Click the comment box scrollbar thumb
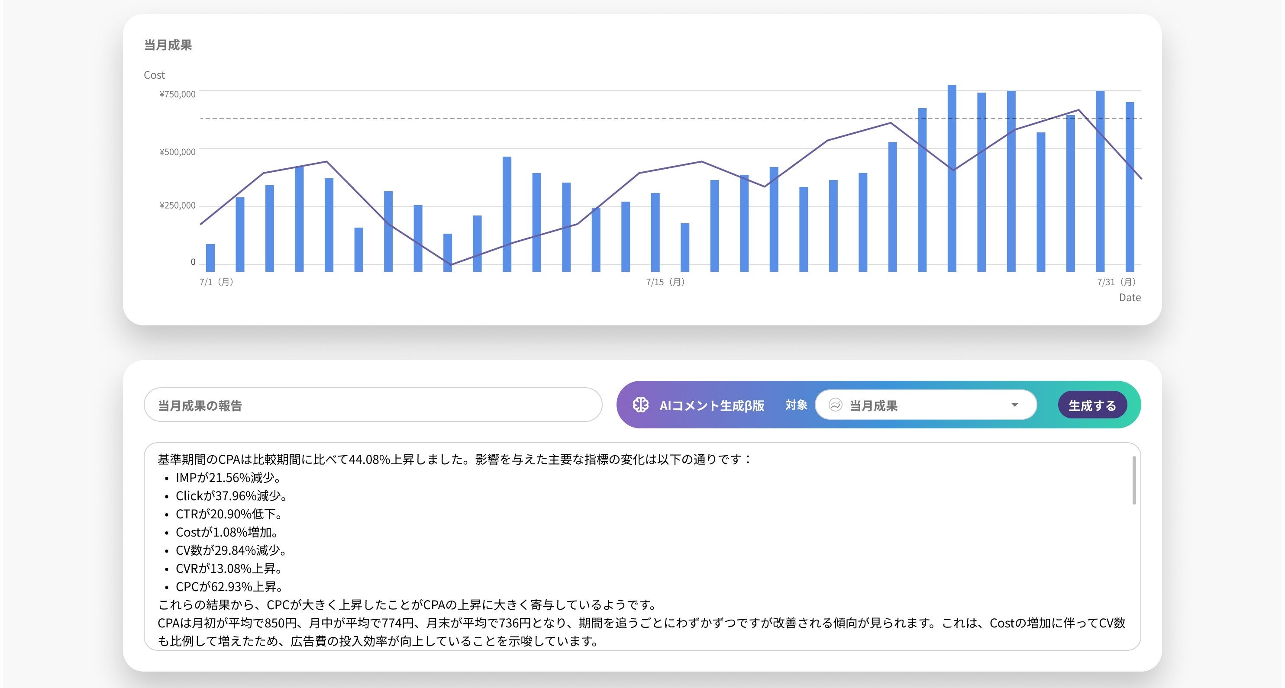This screenshot has height=688, width=1285. pos(1134,479)
